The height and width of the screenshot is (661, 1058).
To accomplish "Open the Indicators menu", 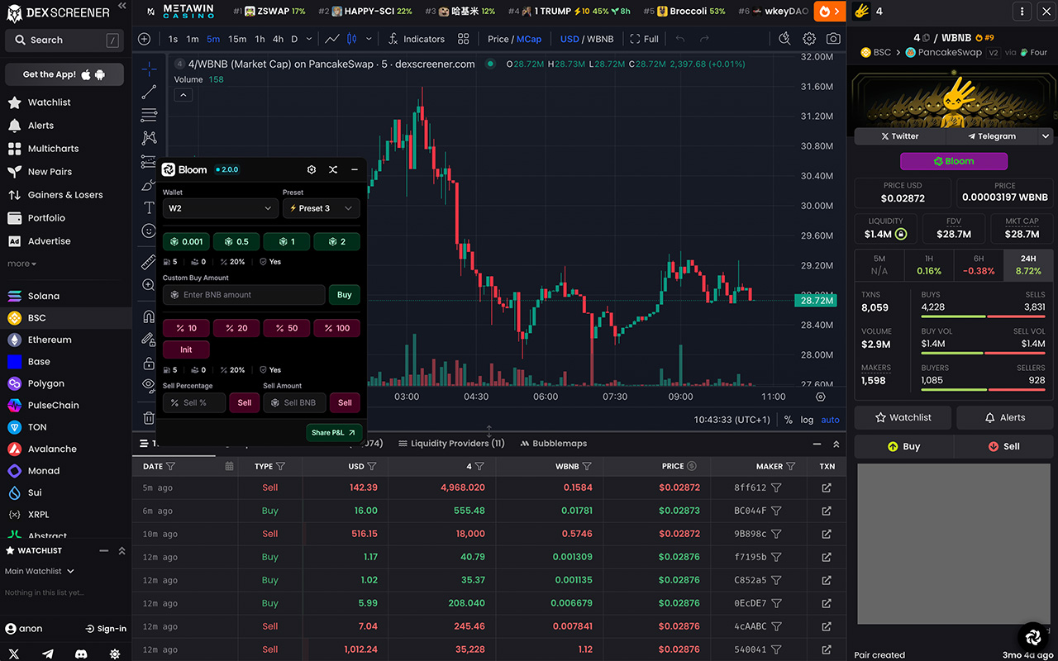I will click(x=416, y=39).
